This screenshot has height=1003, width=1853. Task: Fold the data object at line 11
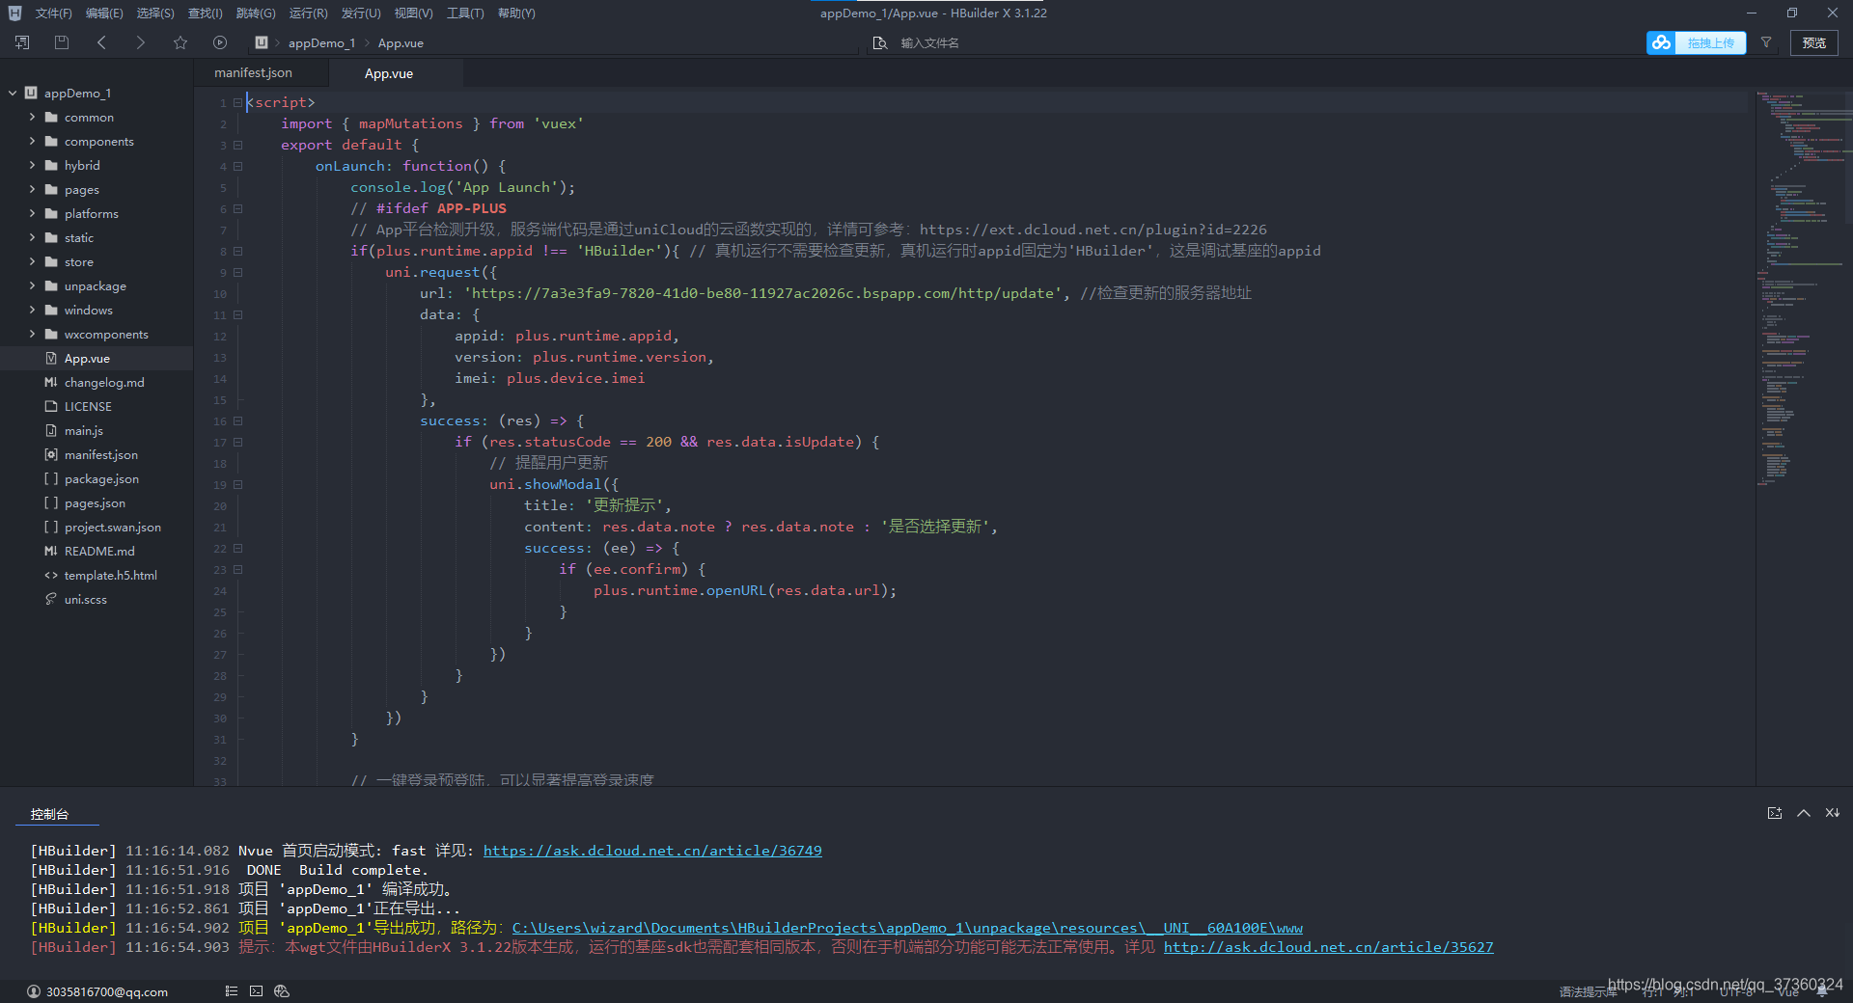point(237,314)
